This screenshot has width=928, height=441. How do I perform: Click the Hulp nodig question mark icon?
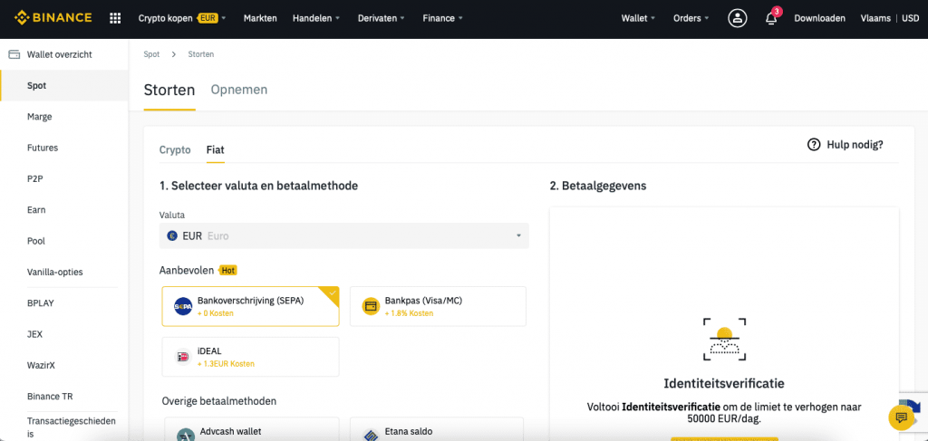pyautogui.click(x=814, y=144)
